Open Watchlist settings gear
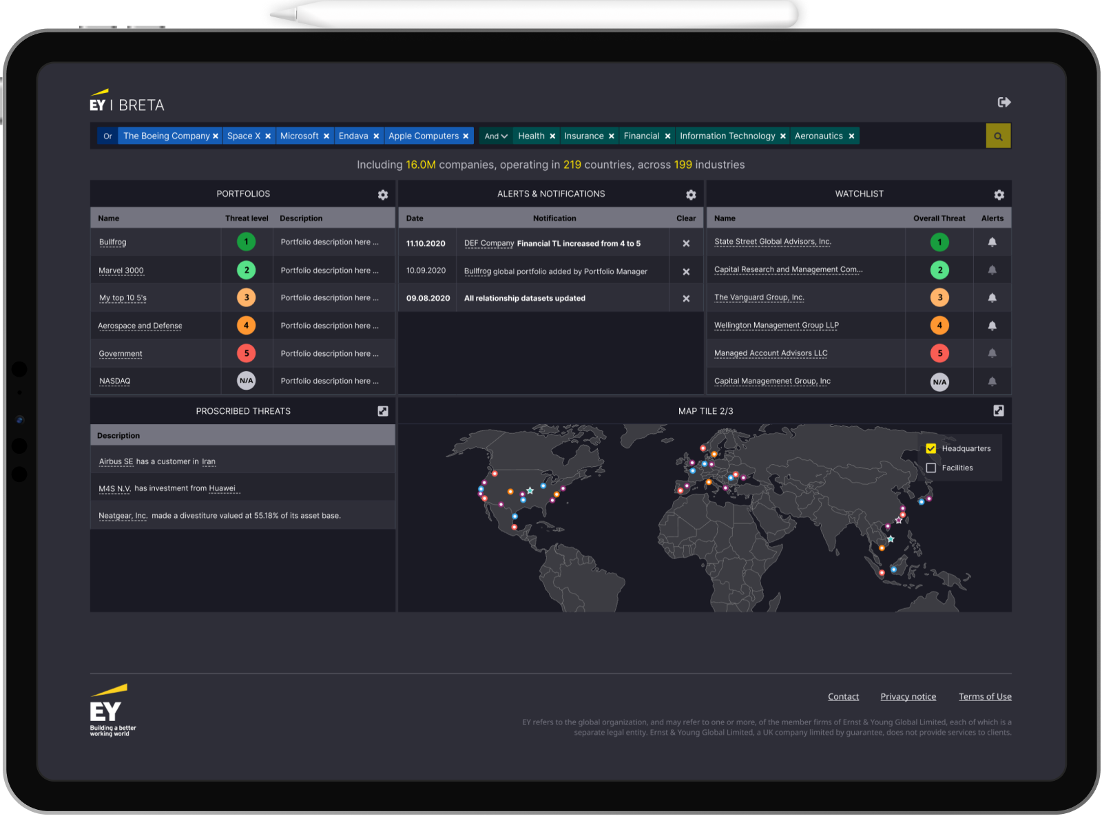The image size is (1102, 816). (999, 195)
